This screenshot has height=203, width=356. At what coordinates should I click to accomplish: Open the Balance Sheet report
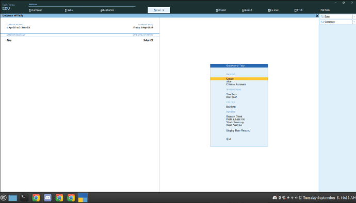(234, 116)
